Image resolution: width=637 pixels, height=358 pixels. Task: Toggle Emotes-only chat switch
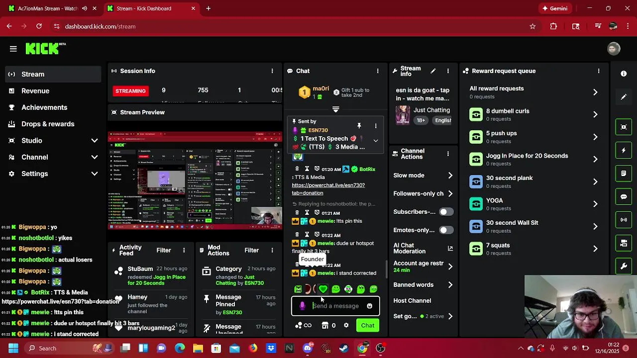[x=446, y=230]
